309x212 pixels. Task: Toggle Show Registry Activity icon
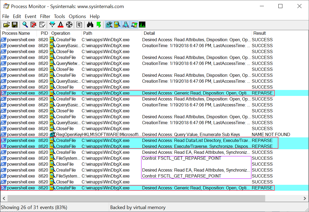pos(109,25)
